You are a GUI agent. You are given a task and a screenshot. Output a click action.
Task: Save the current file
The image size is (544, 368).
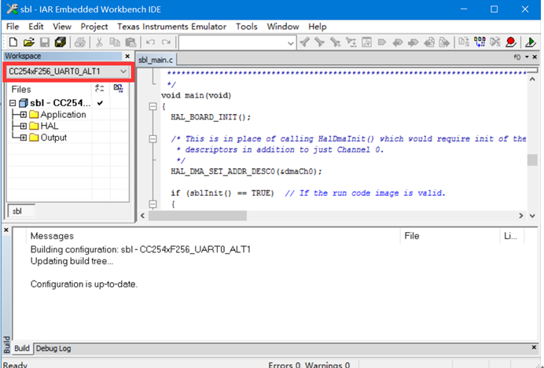(x=45, y=42)
